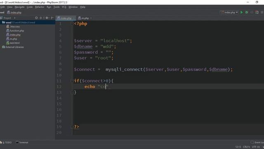Select index.php in project tree

[15, 35]
